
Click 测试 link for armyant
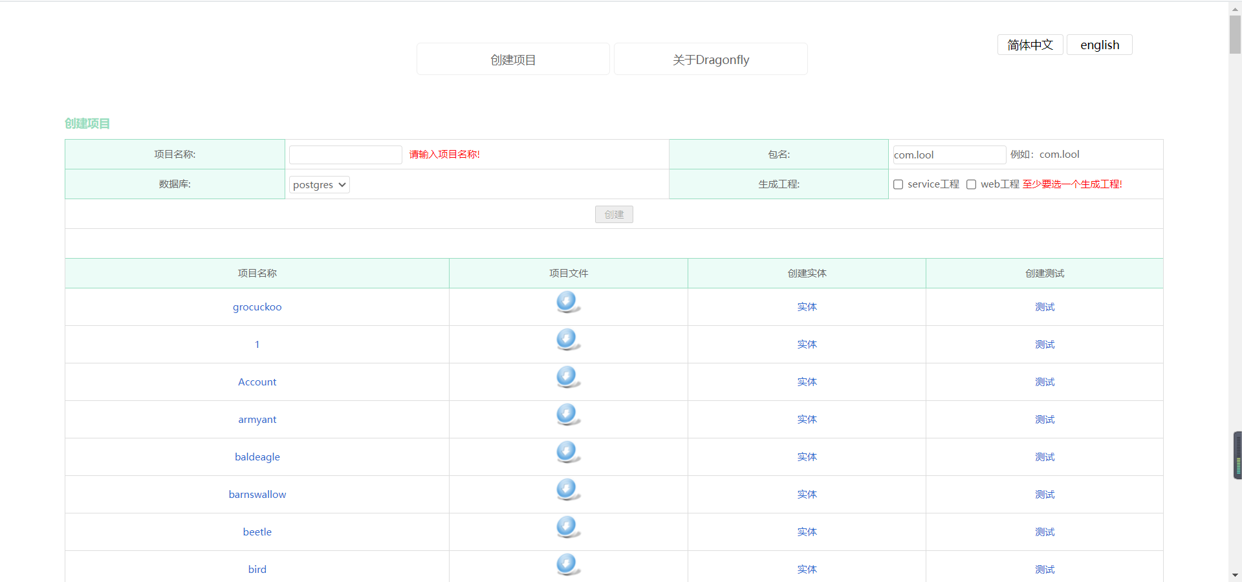point(1045,420)
